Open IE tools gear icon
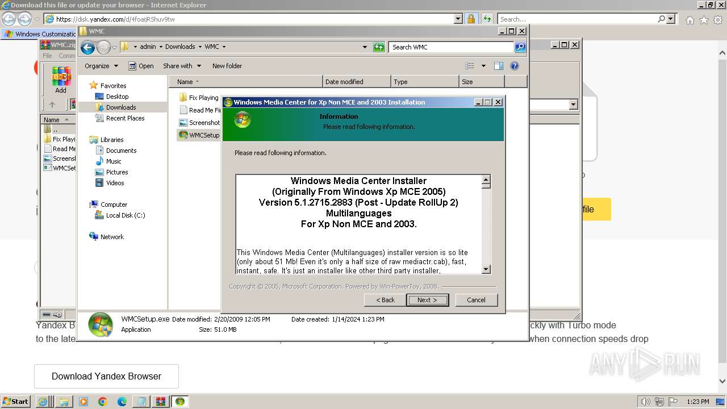 tap(718, 20)
